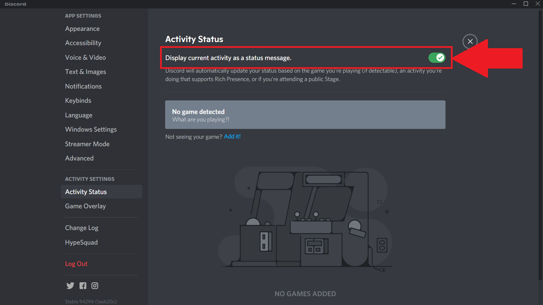This screenshot has height=305, width=543.
Task: Open Appearance settings
Action: coord(82,29)
